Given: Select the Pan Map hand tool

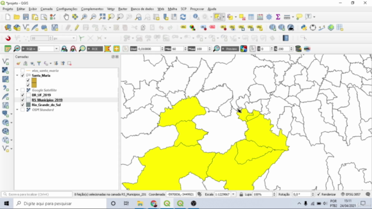Looking at the screenshot, I should [x=66, y=17].
